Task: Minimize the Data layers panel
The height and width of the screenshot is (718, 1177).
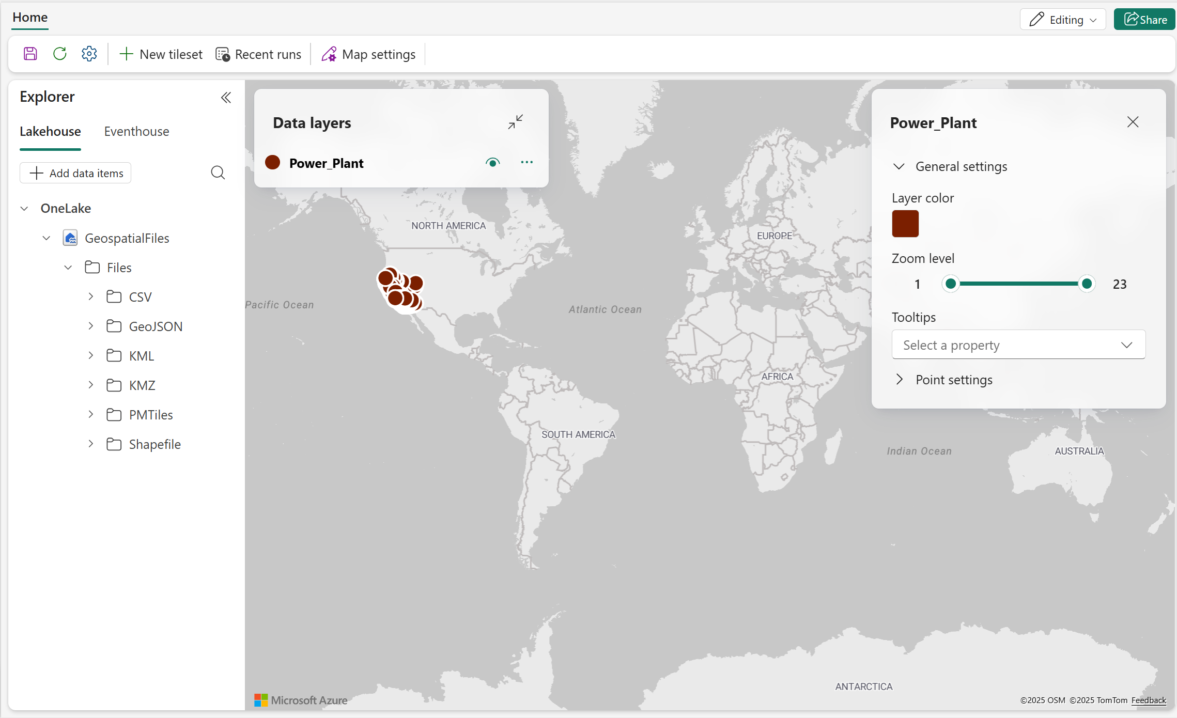Action: (515, 122)
